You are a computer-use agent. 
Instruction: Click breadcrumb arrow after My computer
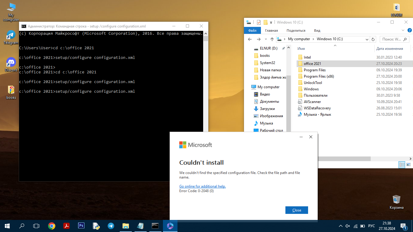[x=314, y=39]
